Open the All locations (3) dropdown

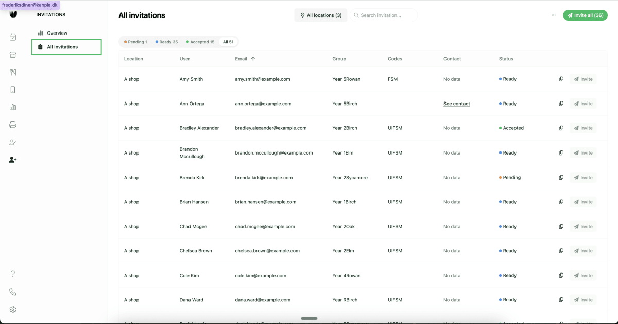(321, 15)
